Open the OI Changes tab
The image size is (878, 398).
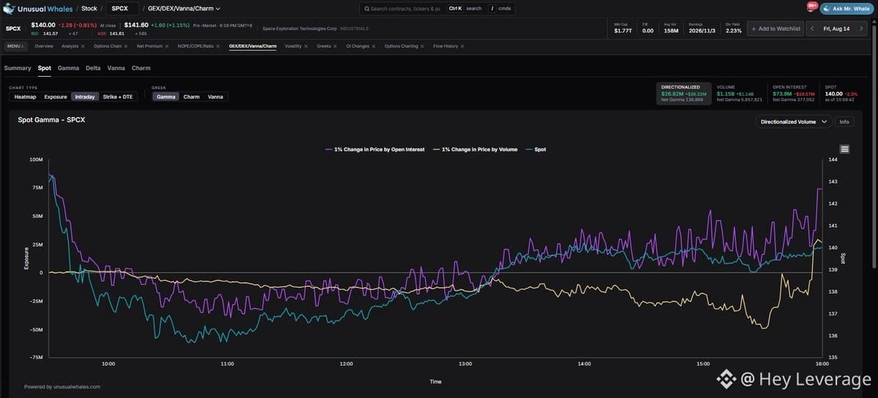(358, 46)
